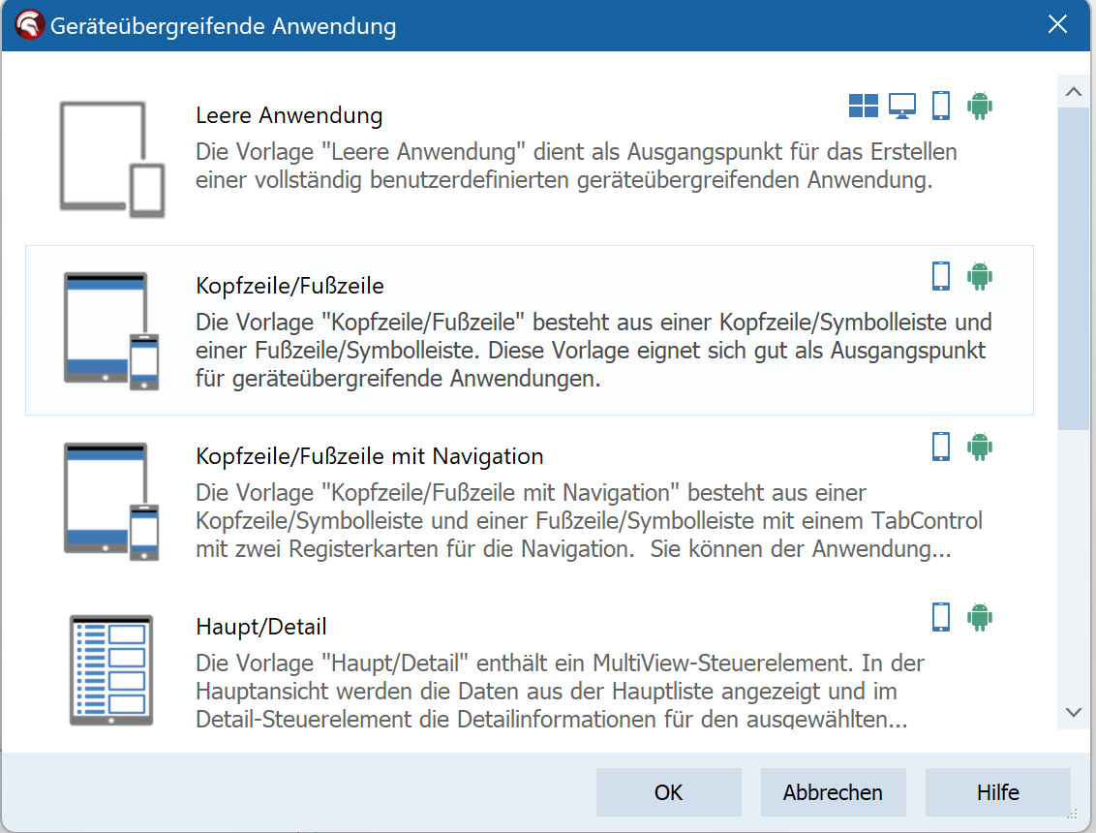The image size is (1096, 833).
Task: Select the Kopfzeile/Fußzeile mit Navigation title
Action: point(369,455)
